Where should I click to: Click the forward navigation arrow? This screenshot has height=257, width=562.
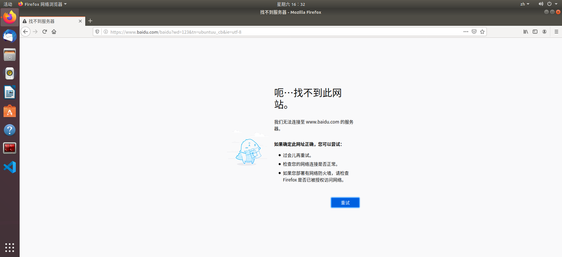coord(35,32)
